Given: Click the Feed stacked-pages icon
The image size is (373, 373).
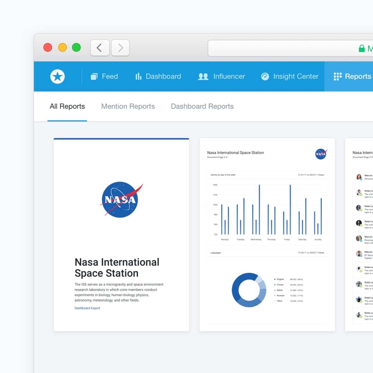Looking at the screenshot, I should (94, 76).
